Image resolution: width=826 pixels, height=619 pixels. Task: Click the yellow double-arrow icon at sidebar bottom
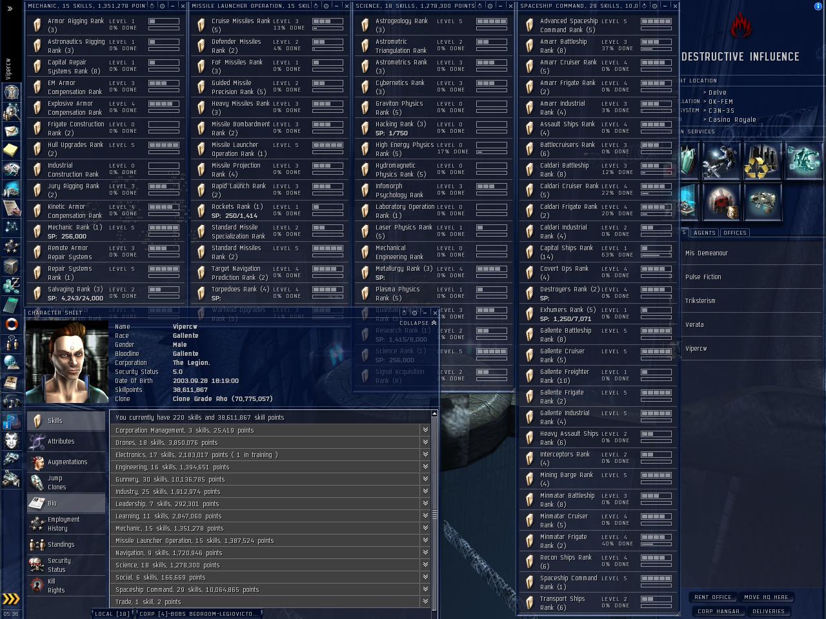[12, 599]
